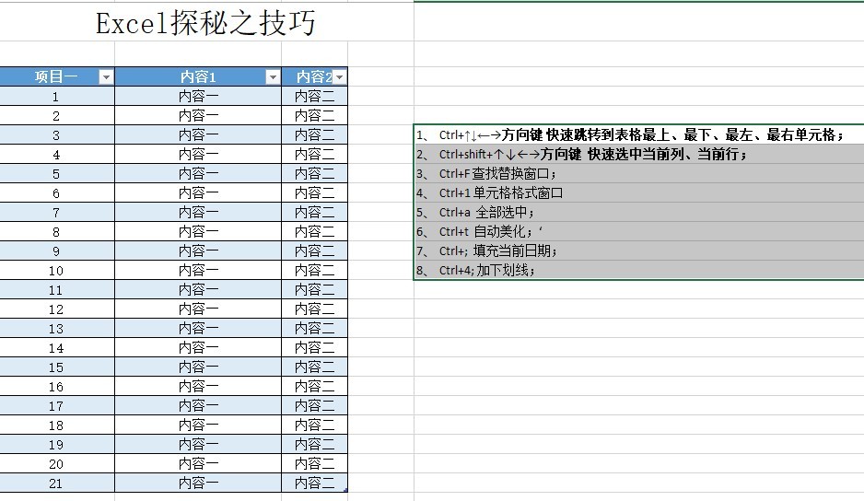The image size is (864, 501).
Task: Select the cell with number 16
Action: coord(56,387)
